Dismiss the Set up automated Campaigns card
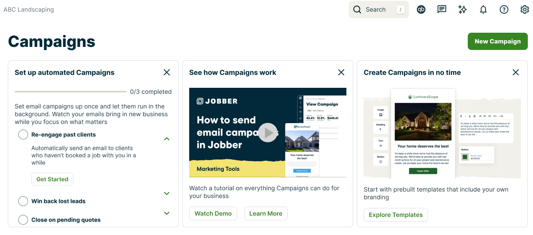This screenshot has height=235, width=533. [167, 72]
